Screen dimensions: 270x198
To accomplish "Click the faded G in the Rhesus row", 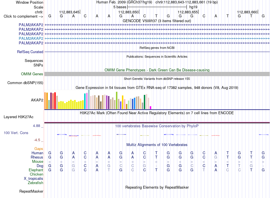I will 216,157.
